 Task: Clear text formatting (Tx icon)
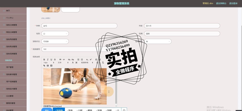tap(103, 63)
